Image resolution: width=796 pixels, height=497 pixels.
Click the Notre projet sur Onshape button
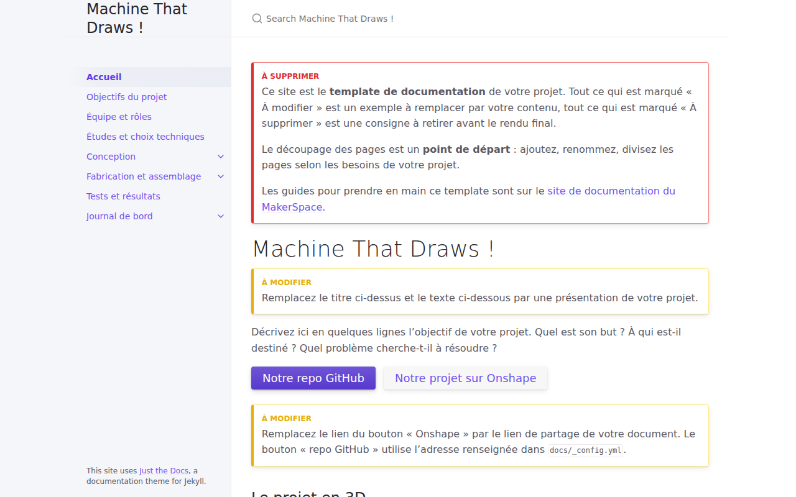coord(465,378)
